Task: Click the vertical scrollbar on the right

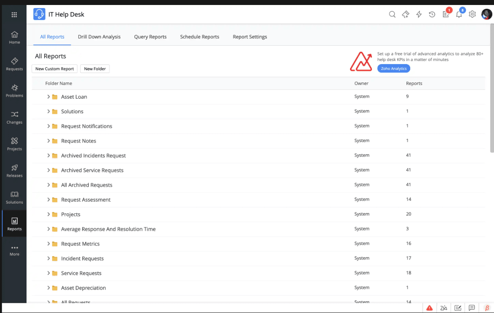Action: click(492, 88)
